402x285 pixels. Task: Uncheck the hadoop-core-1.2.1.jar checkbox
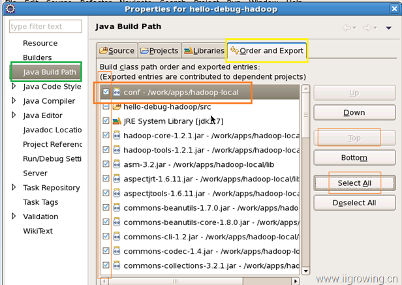[x=106, y=135]
